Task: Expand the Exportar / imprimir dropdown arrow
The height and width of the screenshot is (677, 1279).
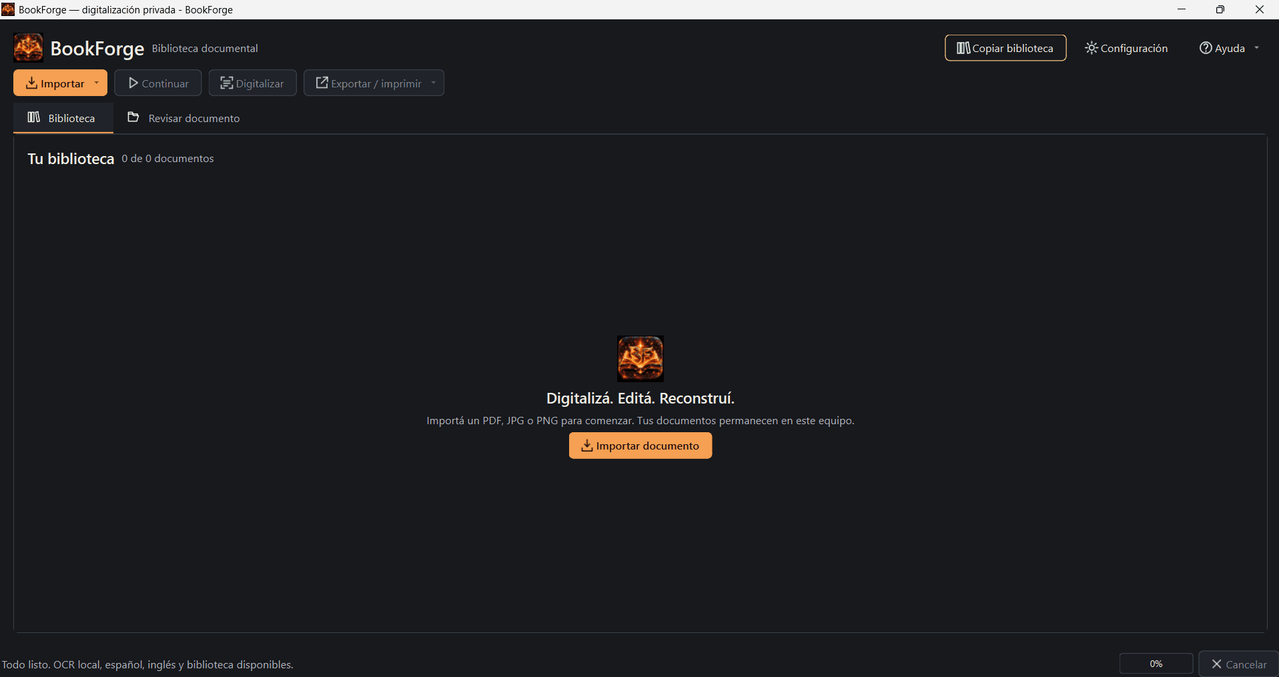Action: [434, 83]
